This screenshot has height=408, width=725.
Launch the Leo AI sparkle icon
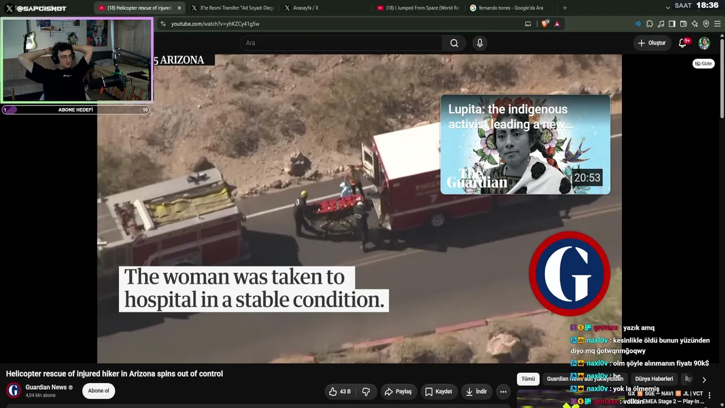click(694, 24)
